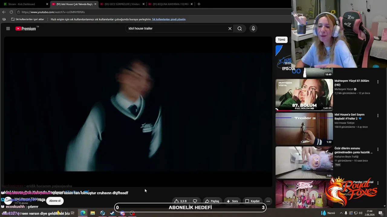Reload the current page
This screenshot has height=217, width=387.
pyautogui.click(x=11, y=12)
